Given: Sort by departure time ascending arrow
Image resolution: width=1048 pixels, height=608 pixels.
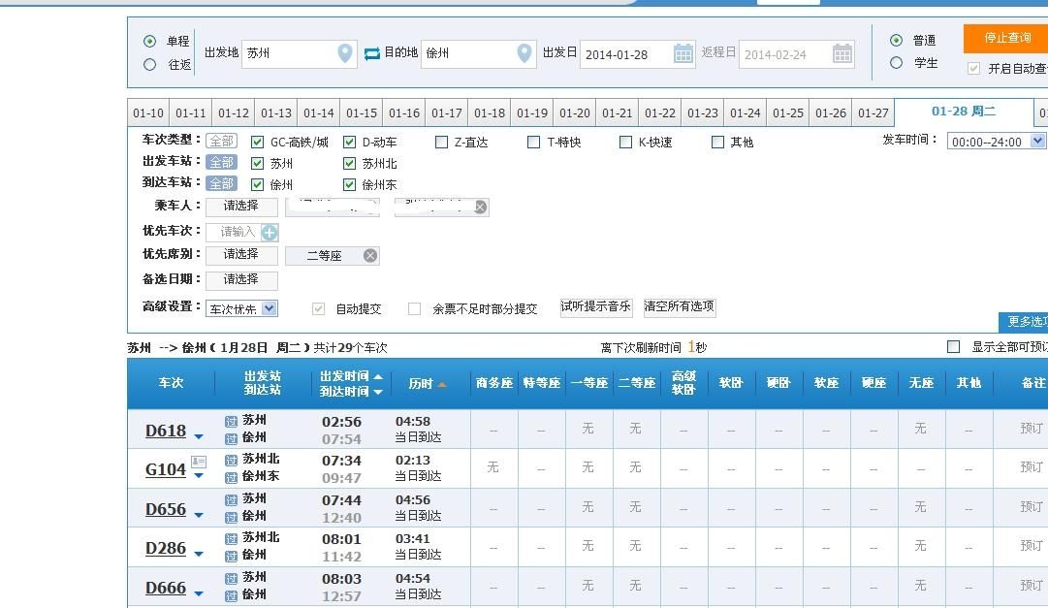Looking at the screenshot, I should [x=378, y=376].
